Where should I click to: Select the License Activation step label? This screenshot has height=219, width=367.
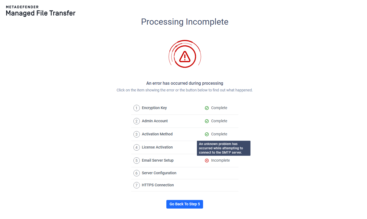(157, 147)
